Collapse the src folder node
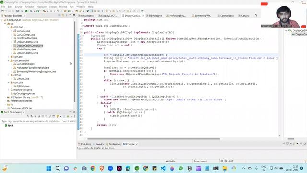 click(5, 24)
